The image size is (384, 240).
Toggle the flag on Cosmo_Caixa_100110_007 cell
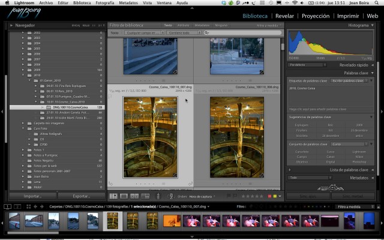(x=110, y=97)
